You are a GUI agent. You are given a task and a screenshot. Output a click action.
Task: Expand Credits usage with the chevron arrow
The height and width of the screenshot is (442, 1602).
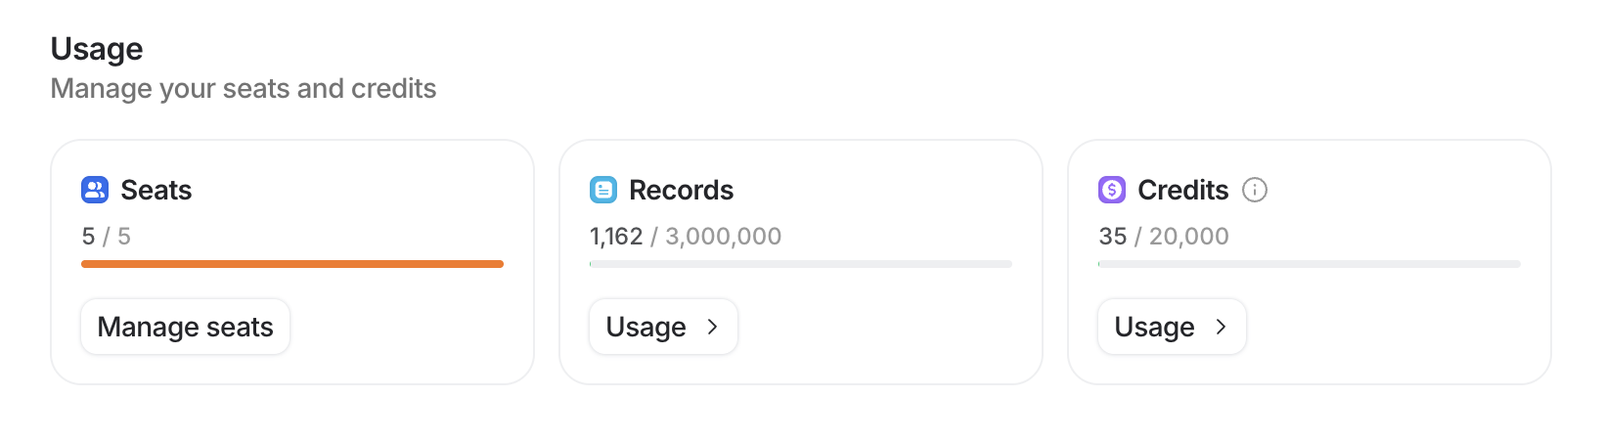(x=1221, y=326)
